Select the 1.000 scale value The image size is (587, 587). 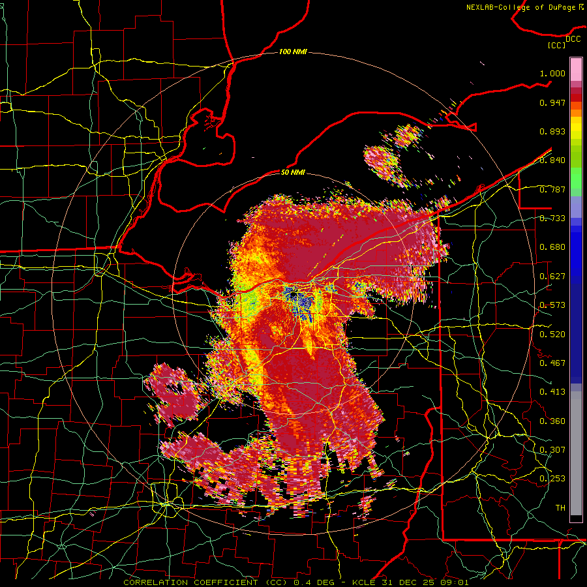[x=552, y=73]
